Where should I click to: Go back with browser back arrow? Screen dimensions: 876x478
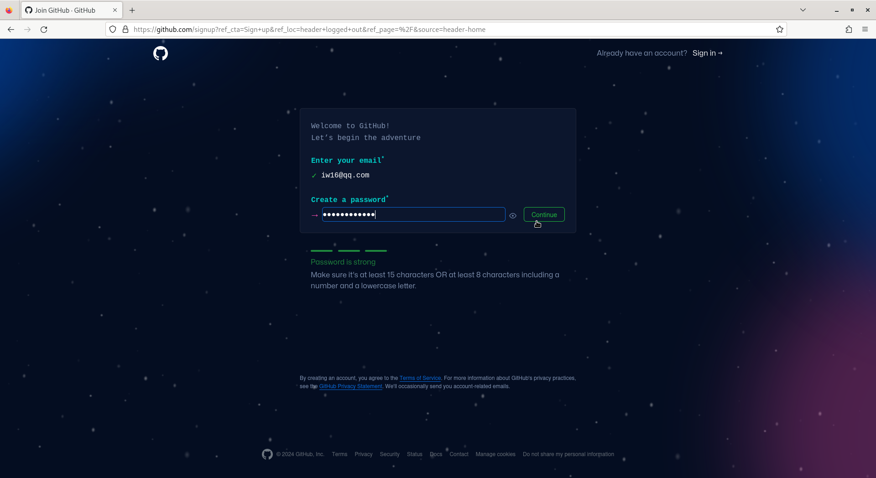(11, 30)
